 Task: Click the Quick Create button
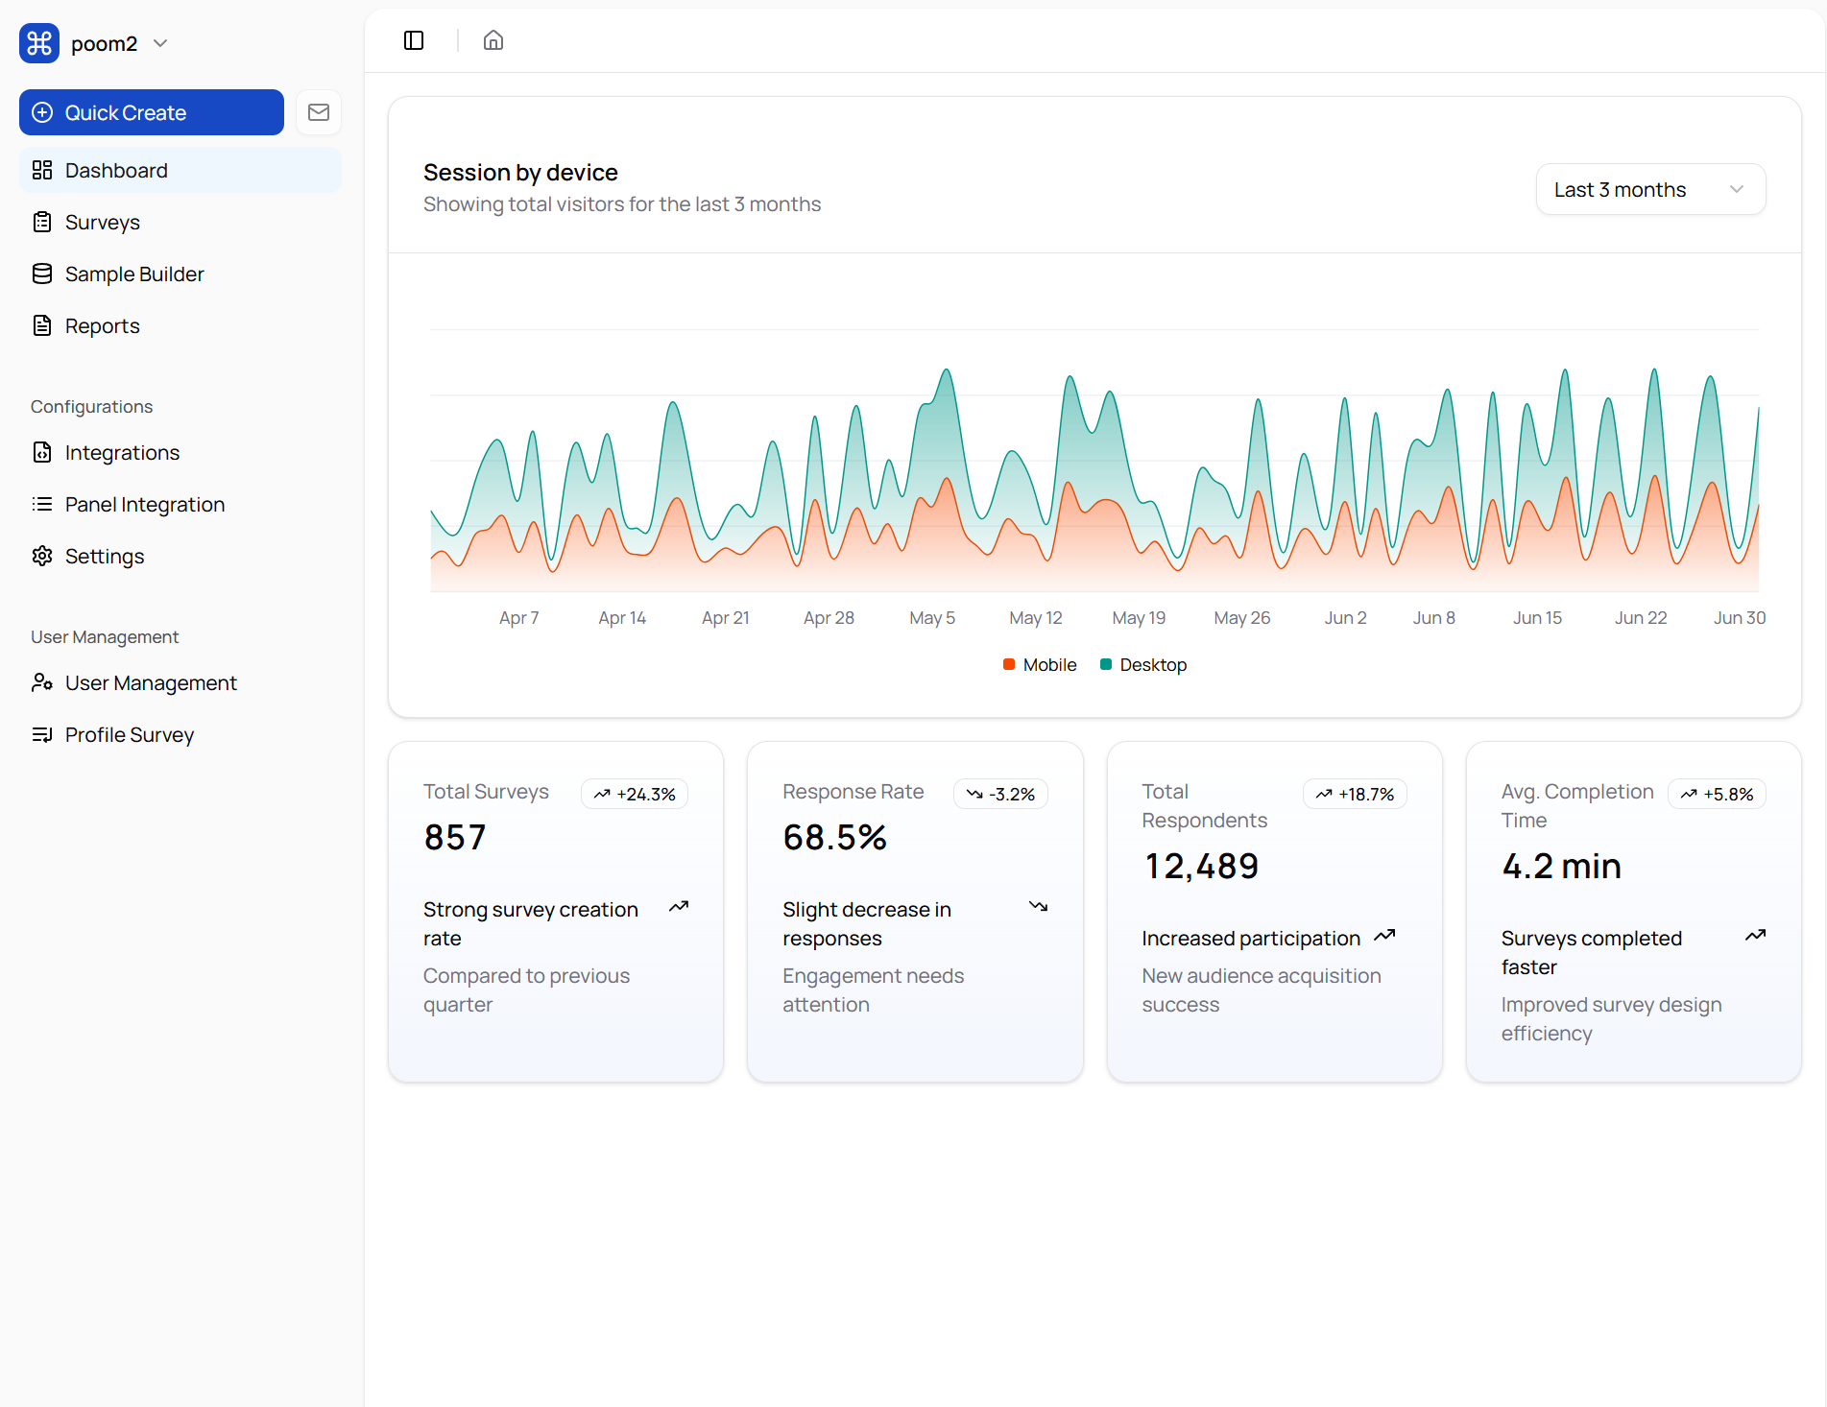coord(151,112)
